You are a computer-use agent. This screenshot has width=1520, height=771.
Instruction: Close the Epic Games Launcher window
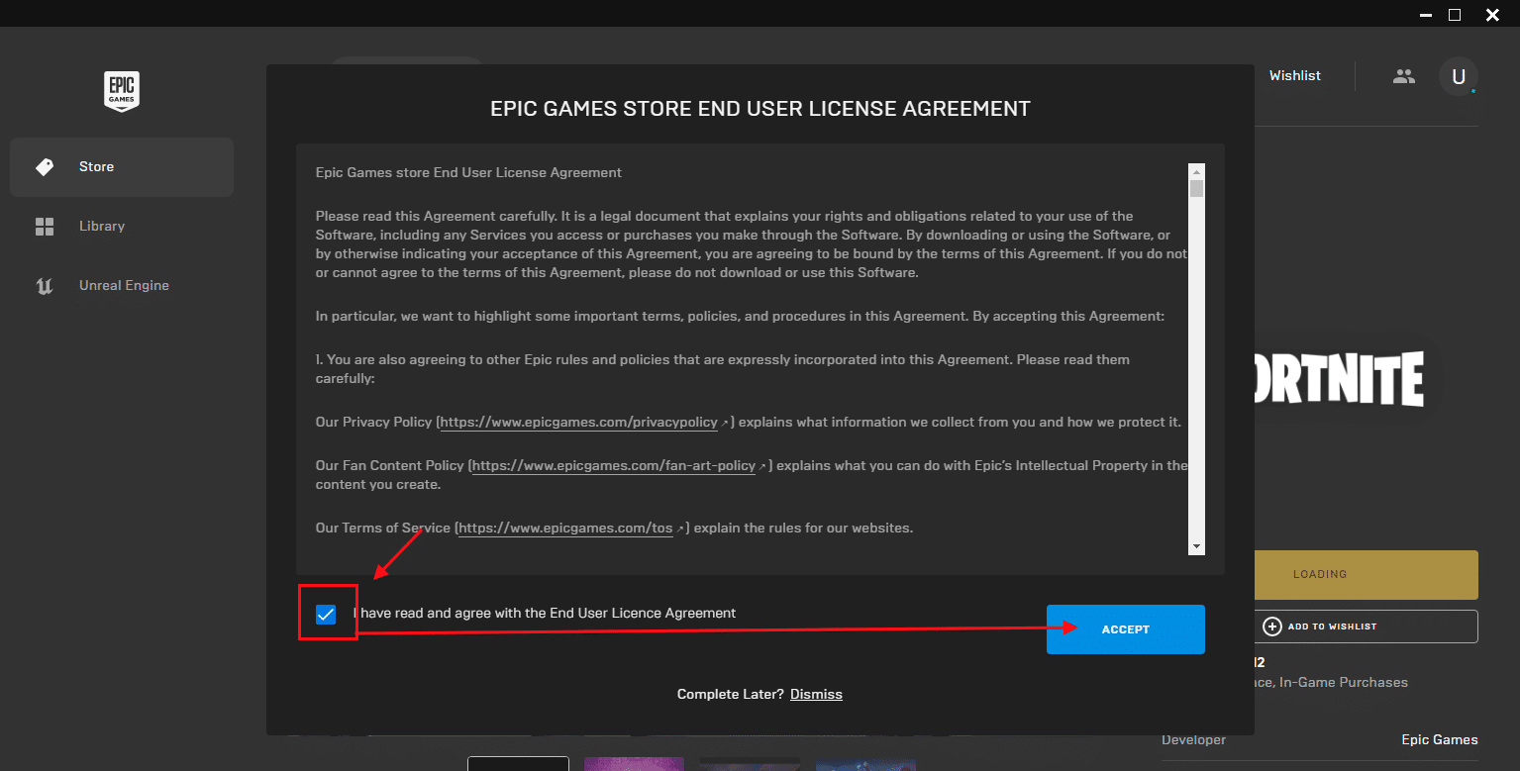pyautogui.click(x=1492, y=14)
